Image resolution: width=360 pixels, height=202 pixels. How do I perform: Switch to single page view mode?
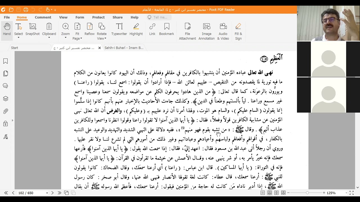(x=262, y=193)
